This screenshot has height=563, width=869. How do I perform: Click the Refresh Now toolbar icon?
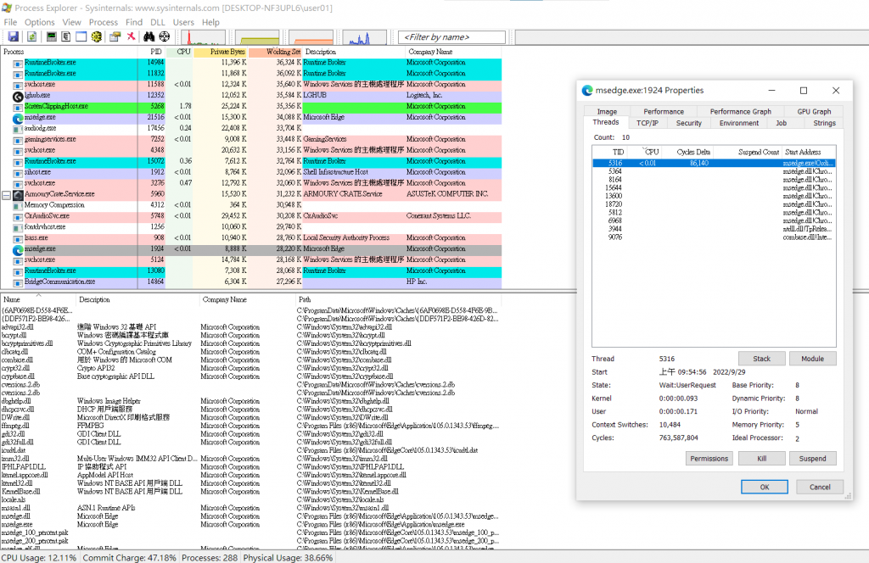click(31, 36)
